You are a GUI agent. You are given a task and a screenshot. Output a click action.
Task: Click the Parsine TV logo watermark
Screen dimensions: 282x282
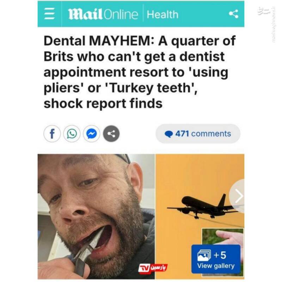pos(153,268)
